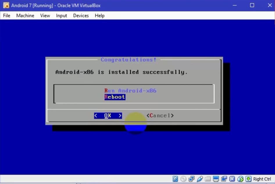The width and height of the screenshot is (275, 184).
Task: Click the VirtualBox title bar app icon
Action: click(6, 6)
